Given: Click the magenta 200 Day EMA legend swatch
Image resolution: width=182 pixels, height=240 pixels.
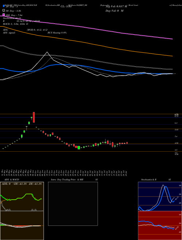Looking at the screenshot, I should 4,15.
